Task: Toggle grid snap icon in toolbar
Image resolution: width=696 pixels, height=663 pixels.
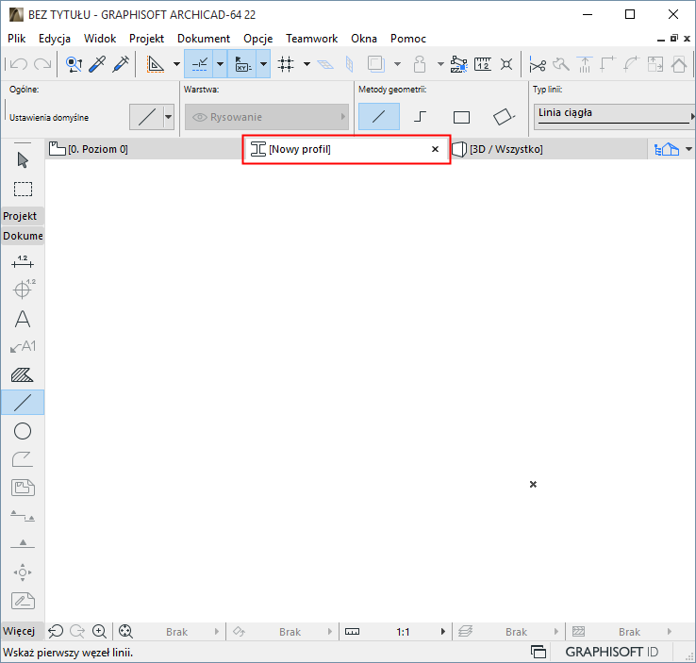Action: click(x=286, y=64)
